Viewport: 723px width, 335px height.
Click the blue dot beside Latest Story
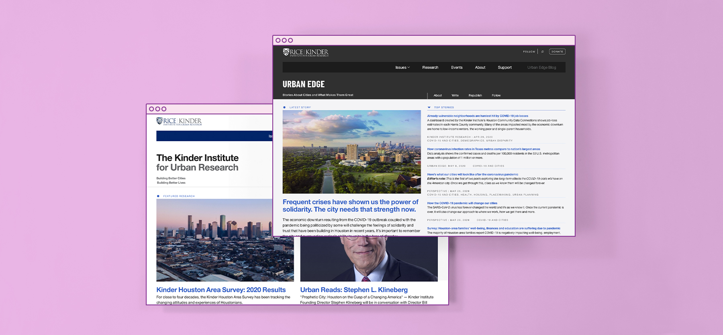(284, 108)
